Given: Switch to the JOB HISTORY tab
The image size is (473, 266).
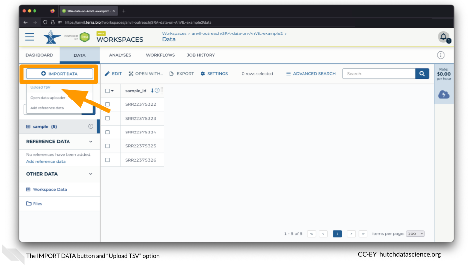Looking at the screenshot, I should [x=201, y=55].
